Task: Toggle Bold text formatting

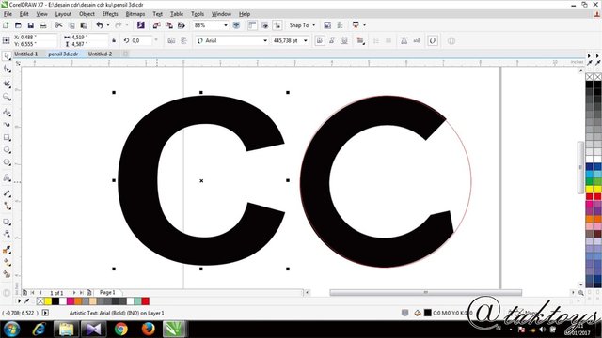Action: click(320, 40)
